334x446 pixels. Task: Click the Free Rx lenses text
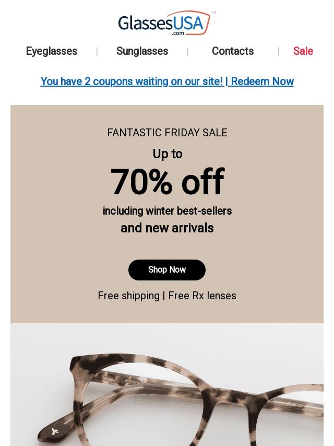[202, 296]
